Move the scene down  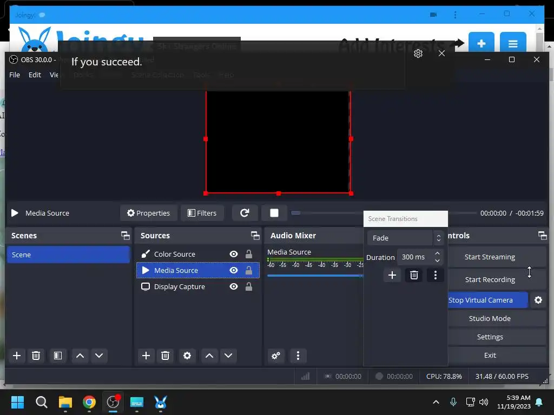pyautogui.click(x=99, y=356)
